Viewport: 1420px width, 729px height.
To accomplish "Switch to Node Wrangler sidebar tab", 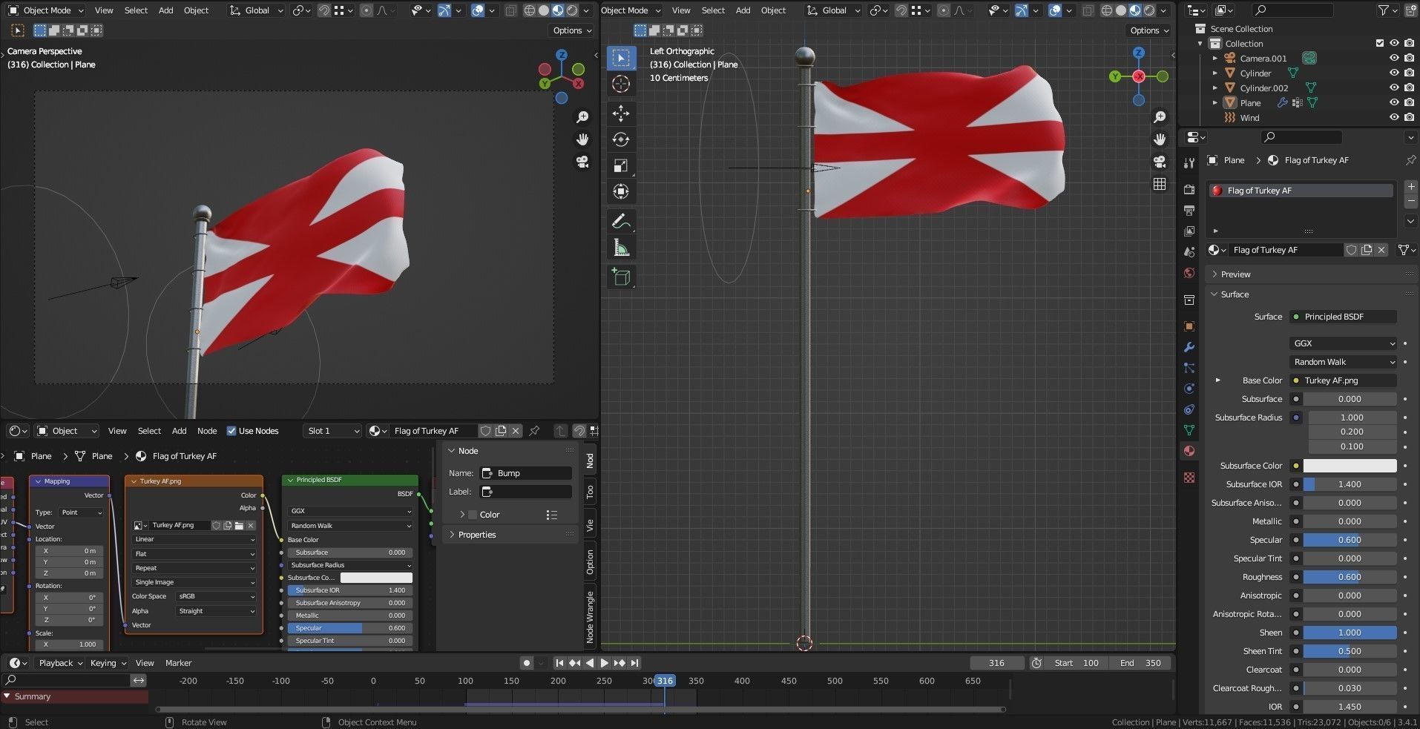I will [x=591, y=617].
